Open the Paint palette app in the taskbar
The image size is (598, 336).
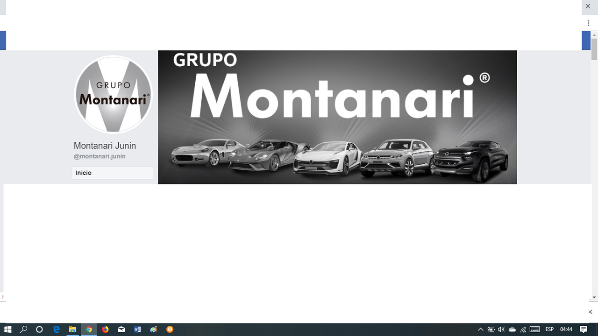[154, 329]
